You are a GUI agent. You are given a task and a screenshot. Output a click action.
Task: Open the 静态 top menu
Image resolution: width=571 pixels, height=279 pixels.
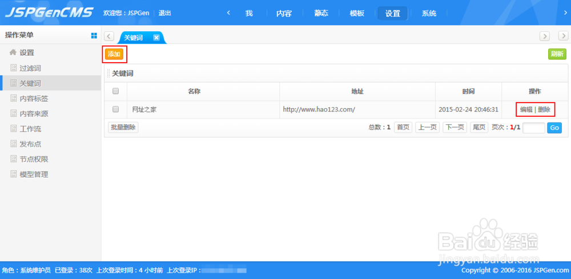click(x=321, y=14)
